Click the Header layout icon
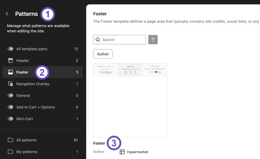The width and height of the screenshot is (260, 159). 10,60
